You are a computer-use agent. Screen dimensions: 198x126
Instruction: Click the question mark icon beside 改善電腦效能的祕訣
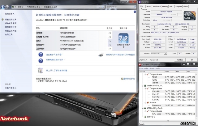[41, 61]
